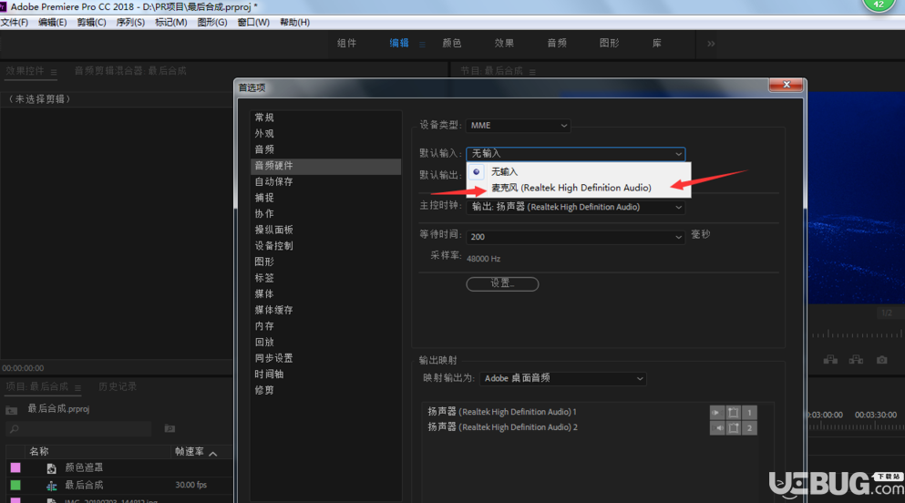This screenshot has width=905, height=503.
Task: Choose 麦克风 (Realtek High Definition Audio) input
Action: (571, 188)
